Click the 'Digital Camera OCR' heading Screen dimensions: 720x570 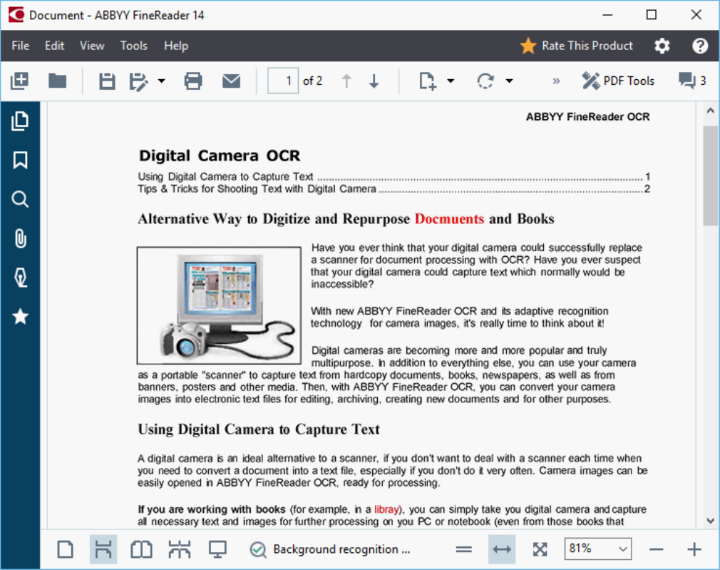pyautogui.click(x=220, y=156)
